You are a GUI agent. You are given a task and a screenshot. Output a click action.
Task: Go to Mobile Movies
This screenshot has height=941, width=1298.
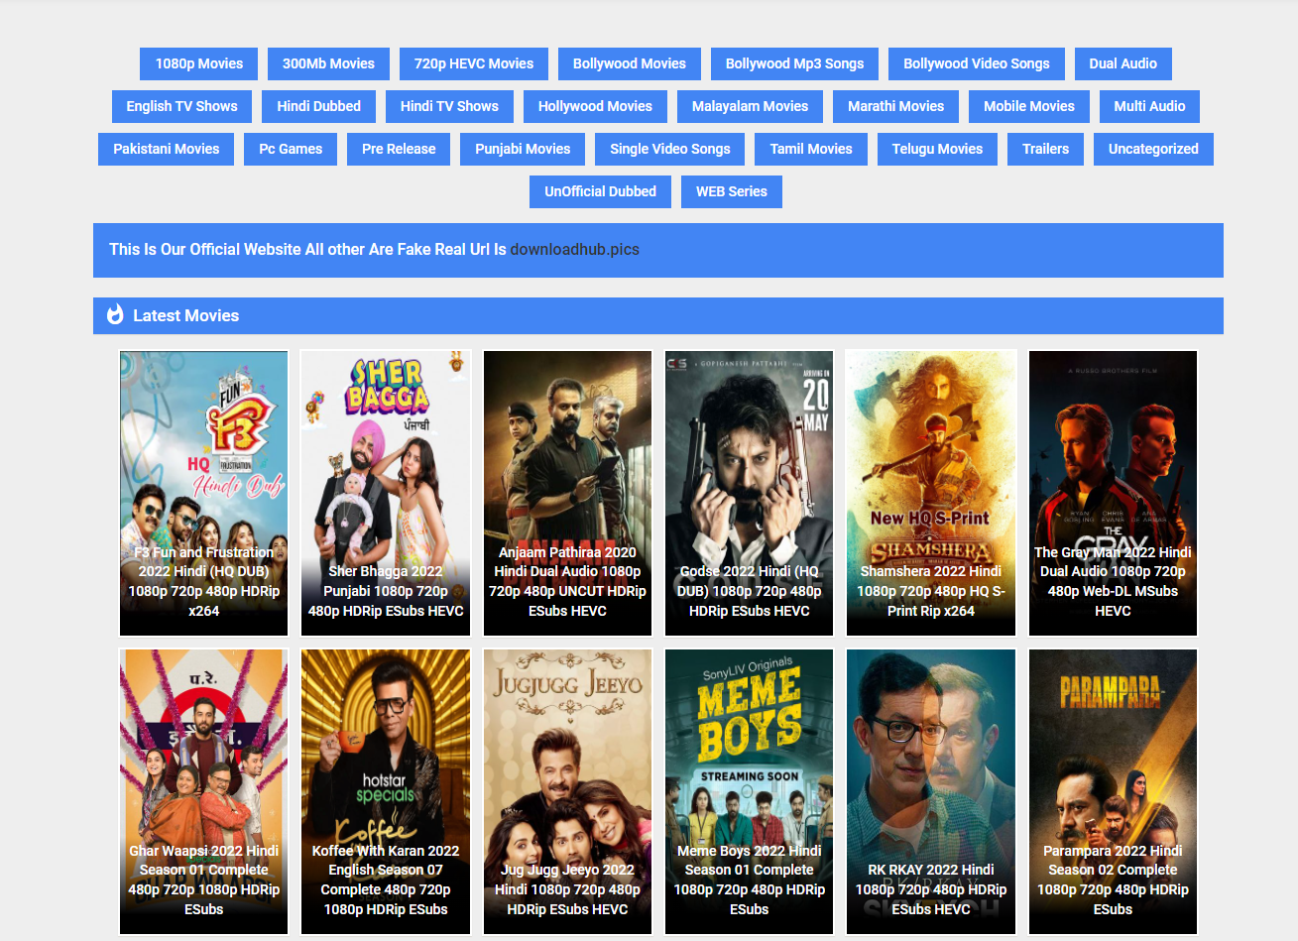point(1029,106)
